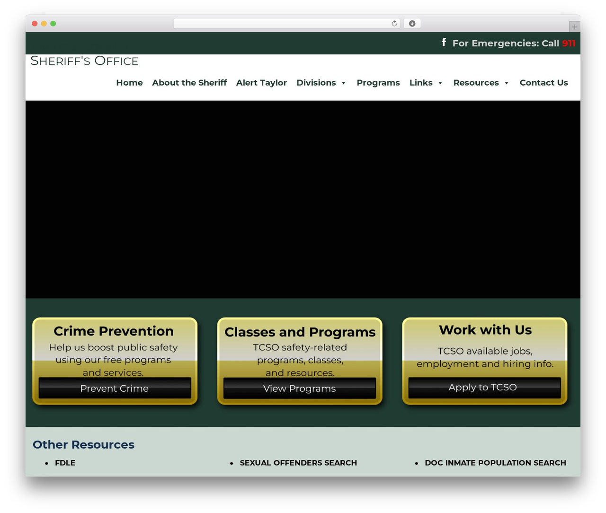Close the window with red button

35,24
